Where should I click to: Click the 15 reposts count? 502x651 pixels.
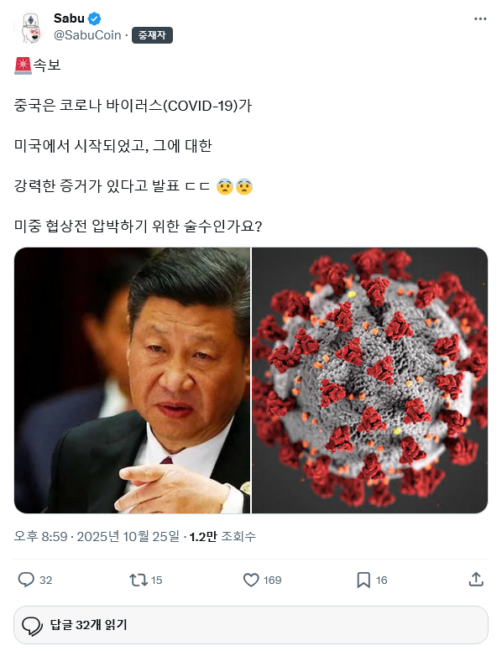click(x=156, y=580)
